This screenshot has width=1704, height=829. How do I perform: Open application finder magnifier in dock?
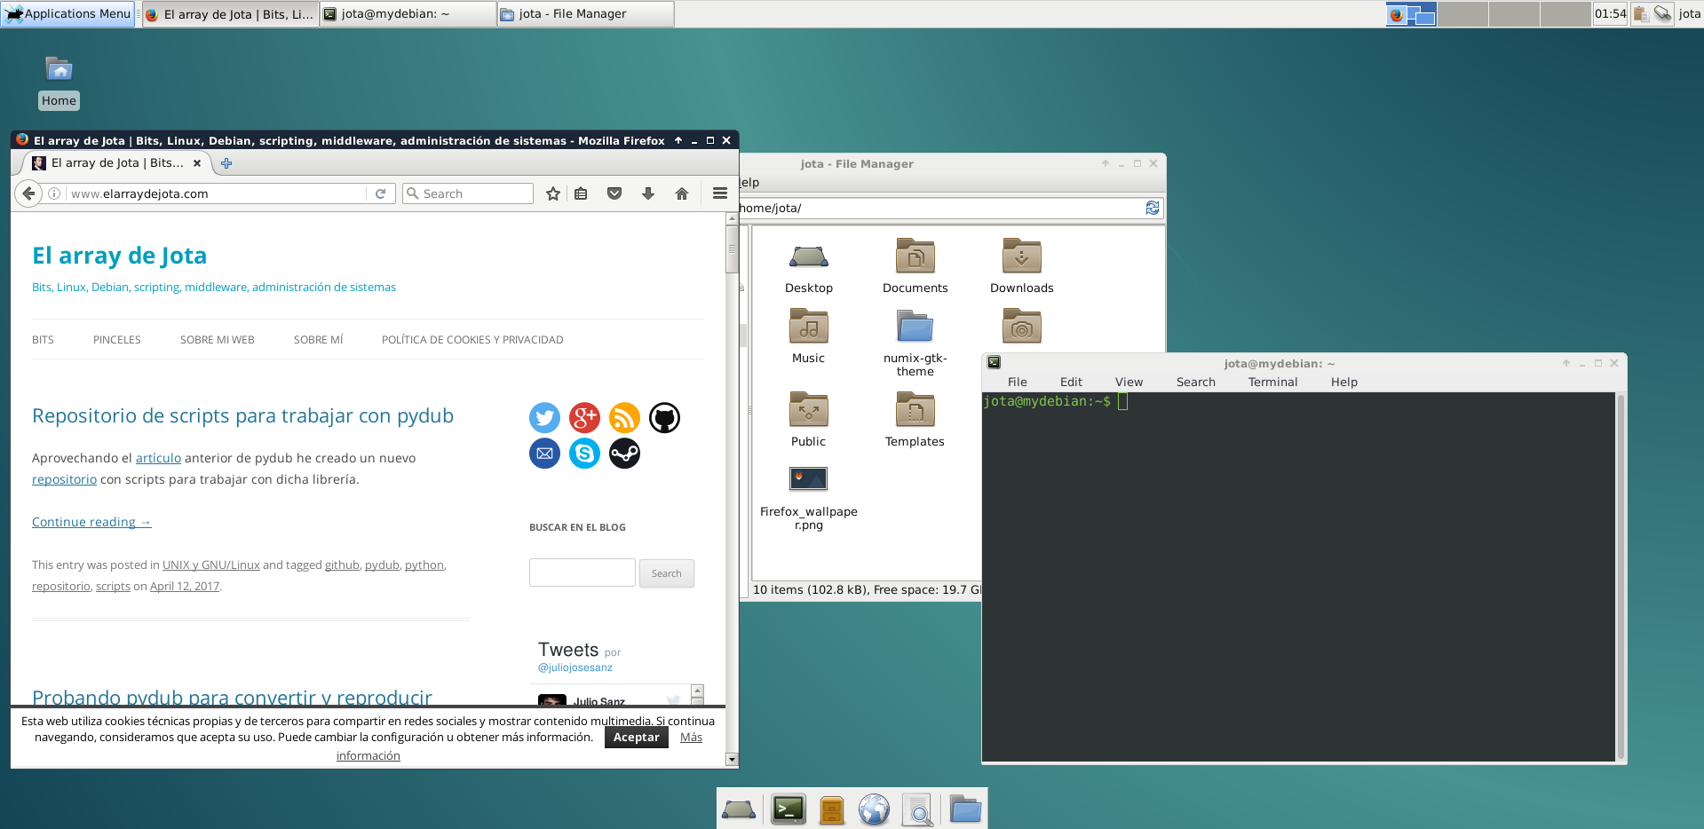(x=918, y=809)
